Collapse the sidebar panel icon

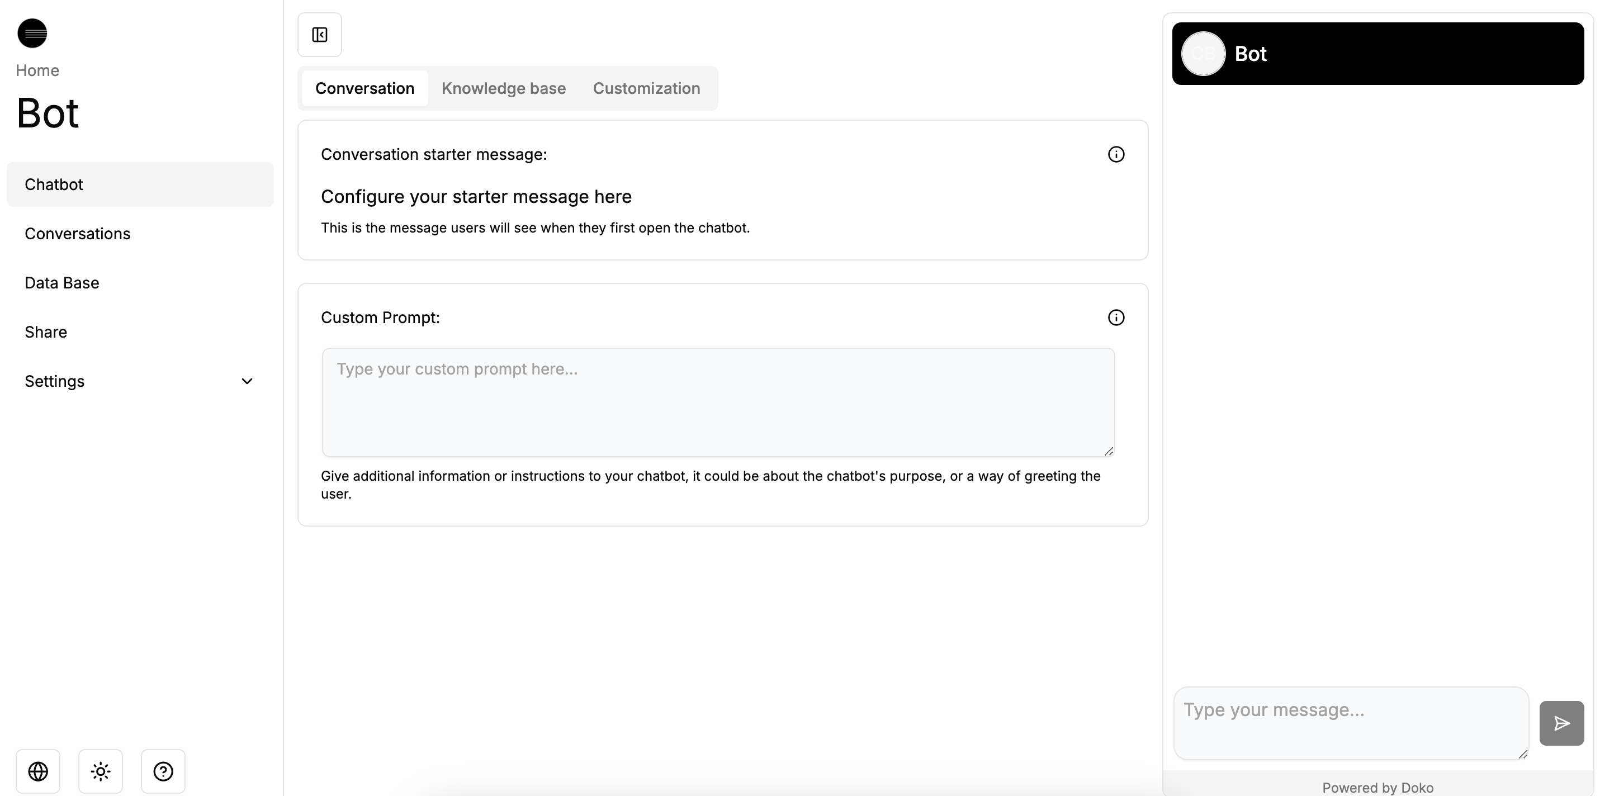coord(319,35)
